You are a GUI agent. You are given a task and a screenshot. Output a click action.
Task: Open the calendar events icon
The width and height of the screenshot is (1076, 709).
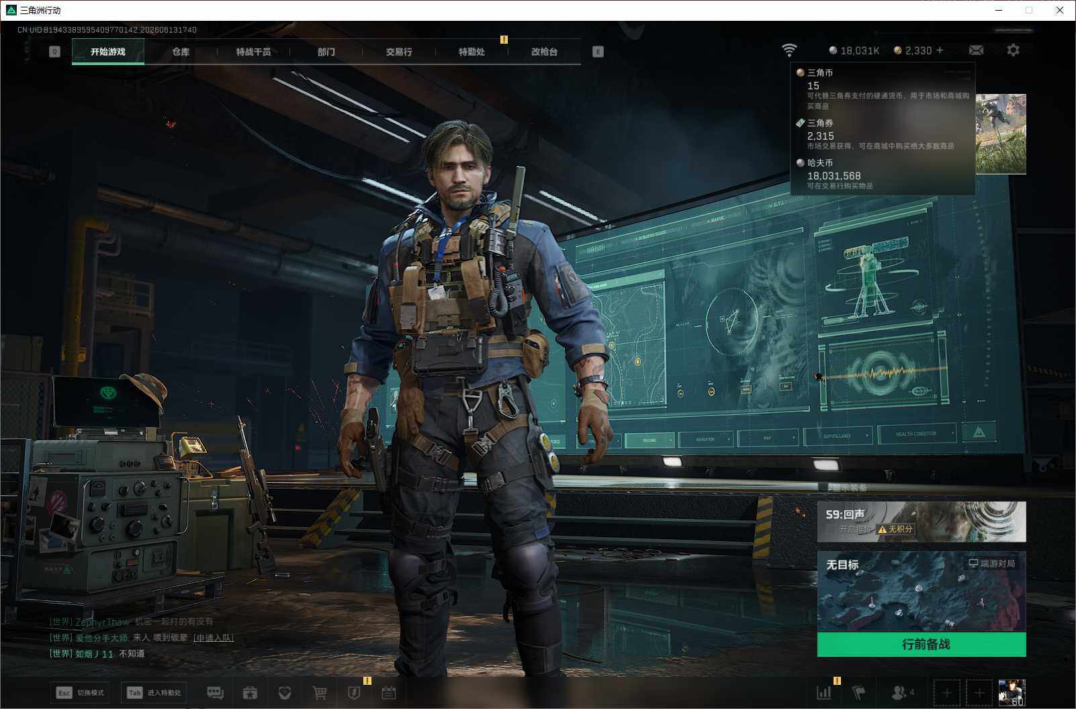click(389, 692)
